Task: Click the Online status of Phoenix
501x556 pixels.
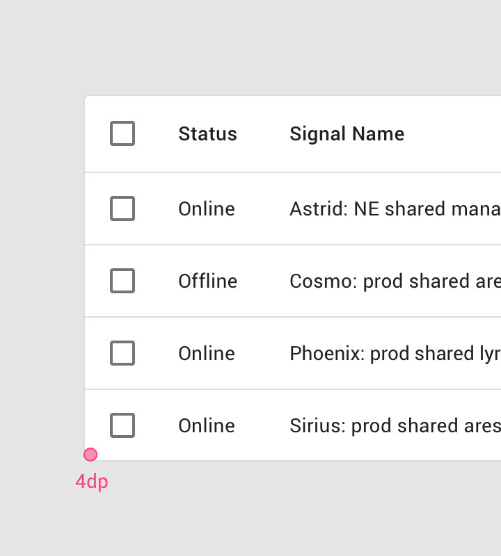Action: point(206,353)
